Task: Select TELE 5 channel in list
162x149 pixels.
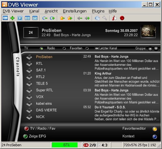Action: coord(42,84)
